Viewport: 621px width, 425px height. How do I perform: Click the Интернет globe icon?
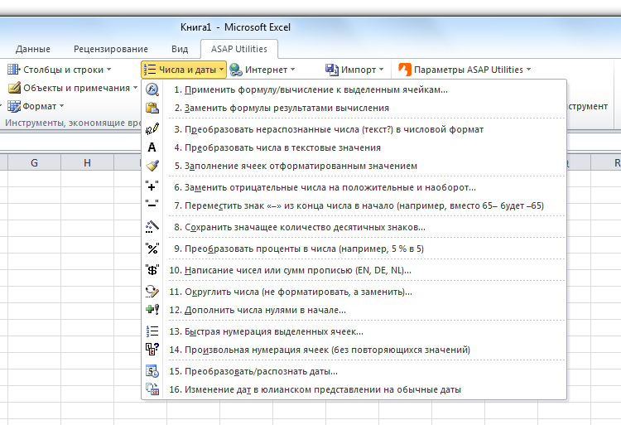(236, 70)
